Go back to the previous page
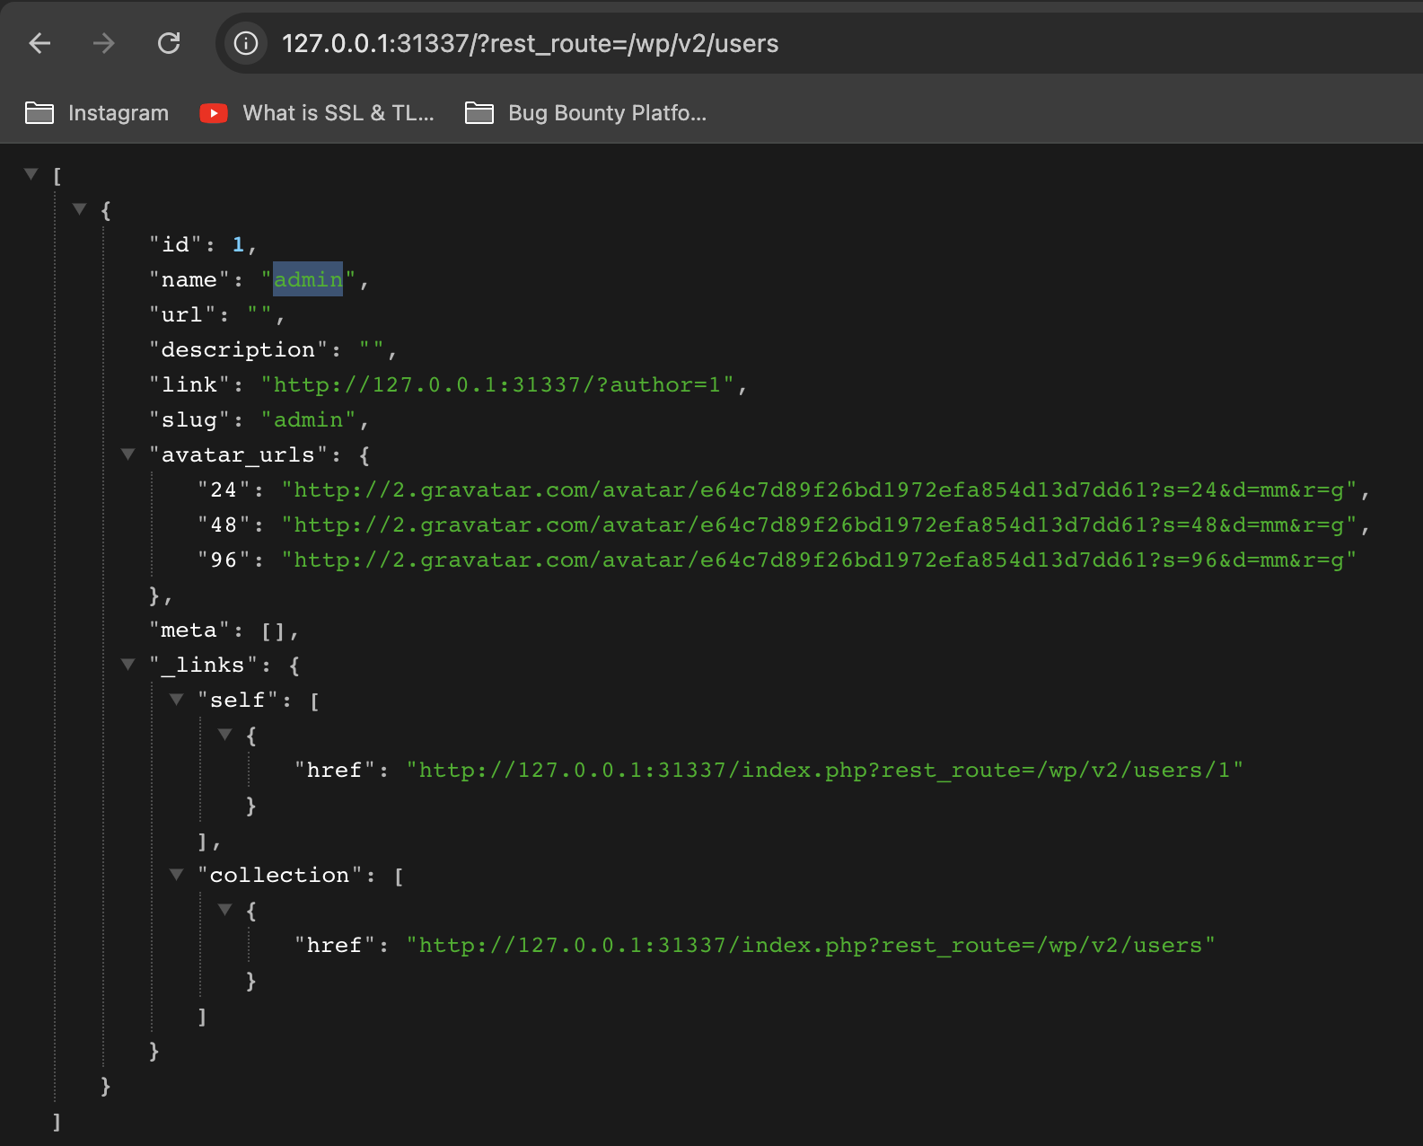This screenshot has height=1146, width=1423. (40, 43)
